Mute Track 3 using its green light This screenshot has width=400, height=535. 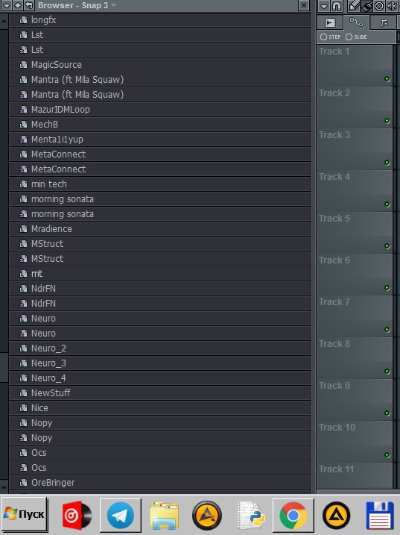coord(387,163)
